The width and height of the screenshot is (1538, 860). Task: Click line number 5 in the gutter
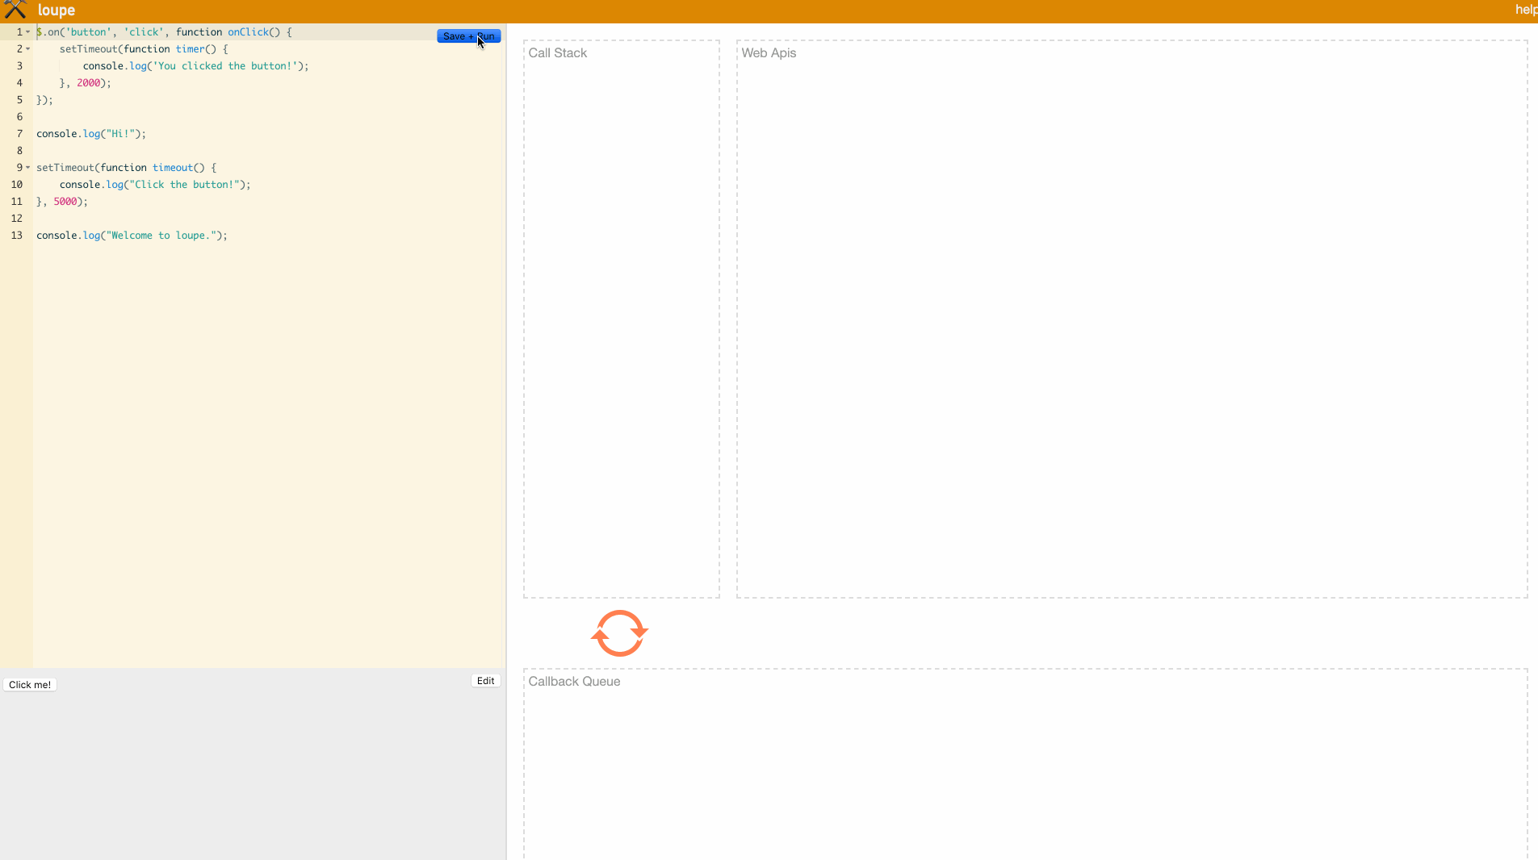(19, 100)
